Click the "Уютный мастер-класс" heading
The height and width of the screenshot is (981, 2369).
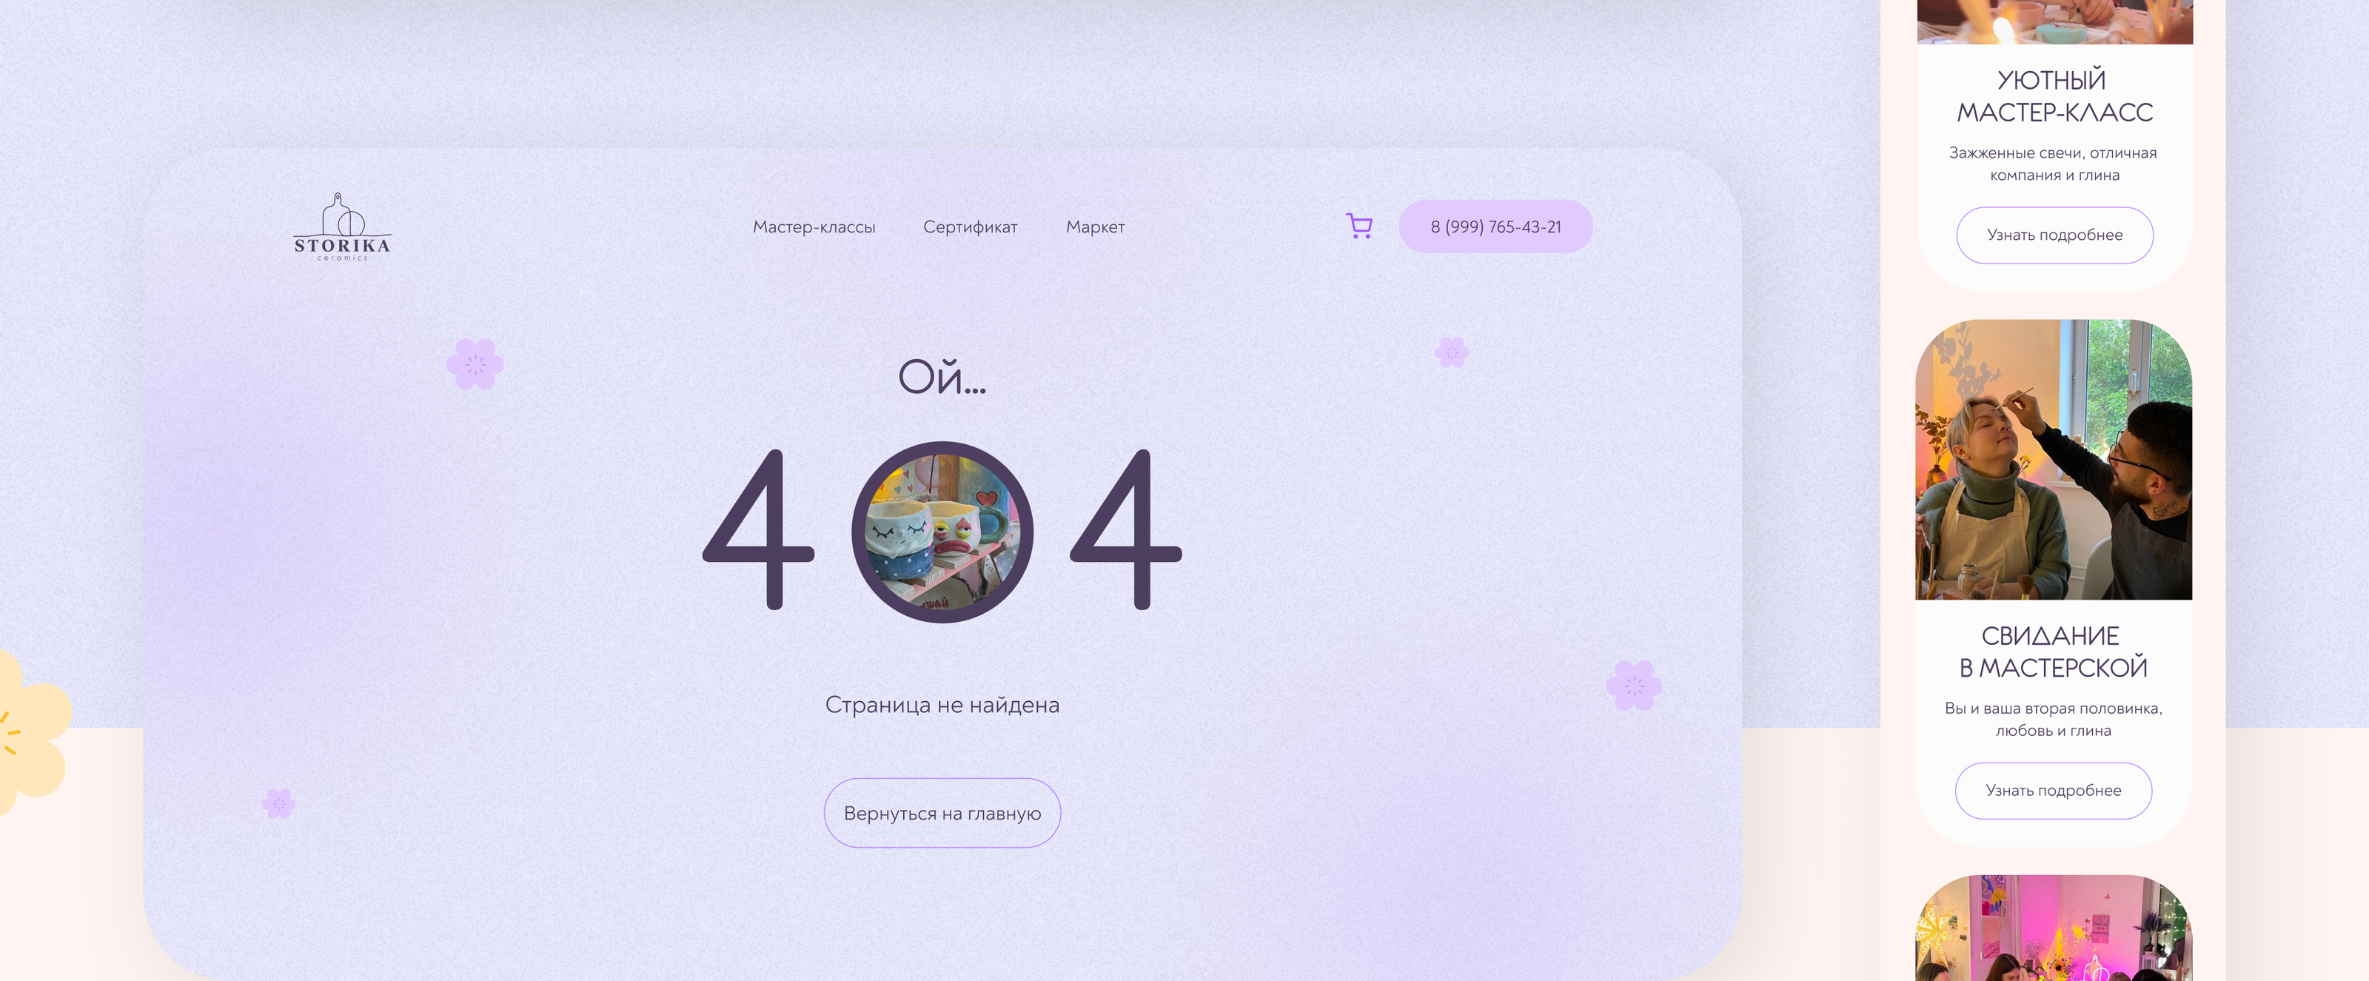[x=2054, y=96]
